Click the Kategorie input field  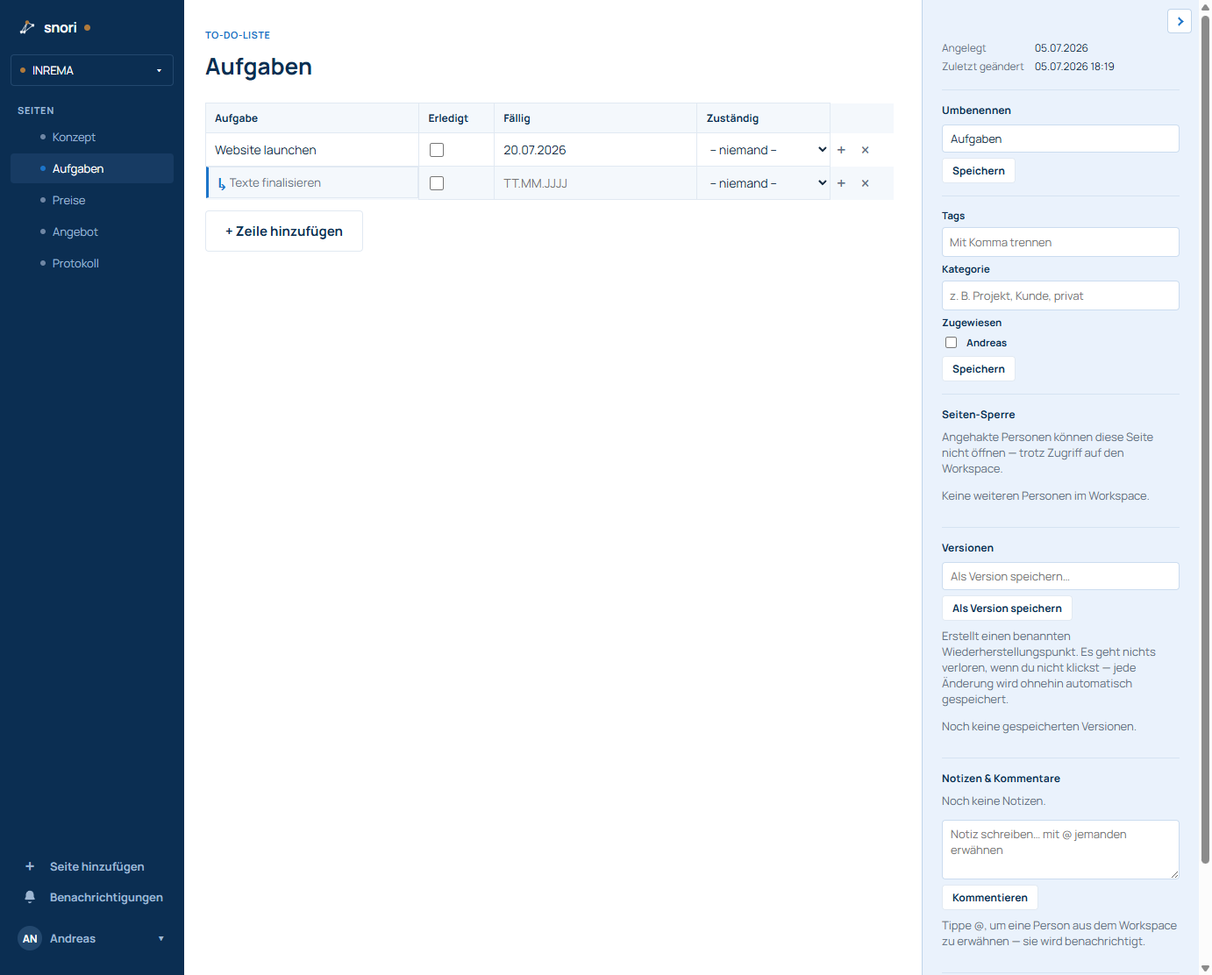1060,295
